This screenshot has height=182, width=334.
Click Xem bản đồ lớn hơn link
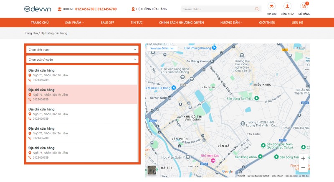162,49
